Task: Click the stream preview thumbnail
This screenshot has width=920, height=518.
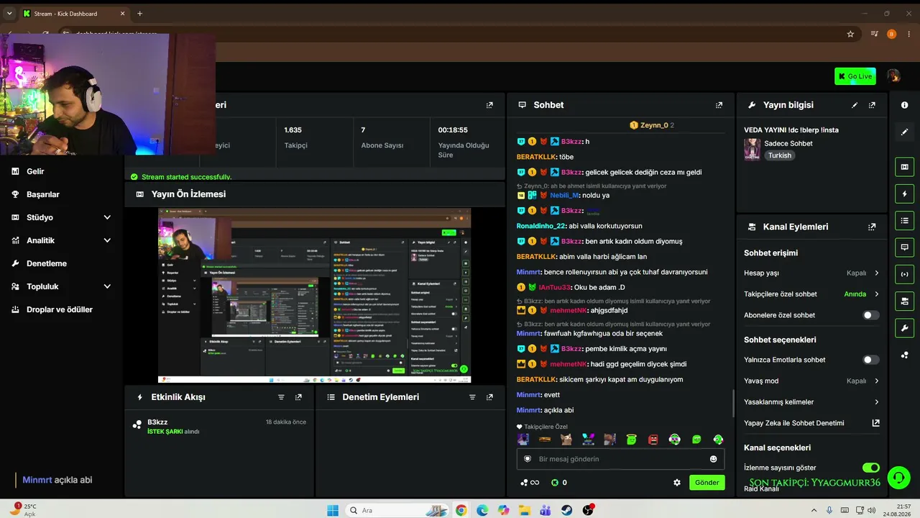Action: [314, 296]
